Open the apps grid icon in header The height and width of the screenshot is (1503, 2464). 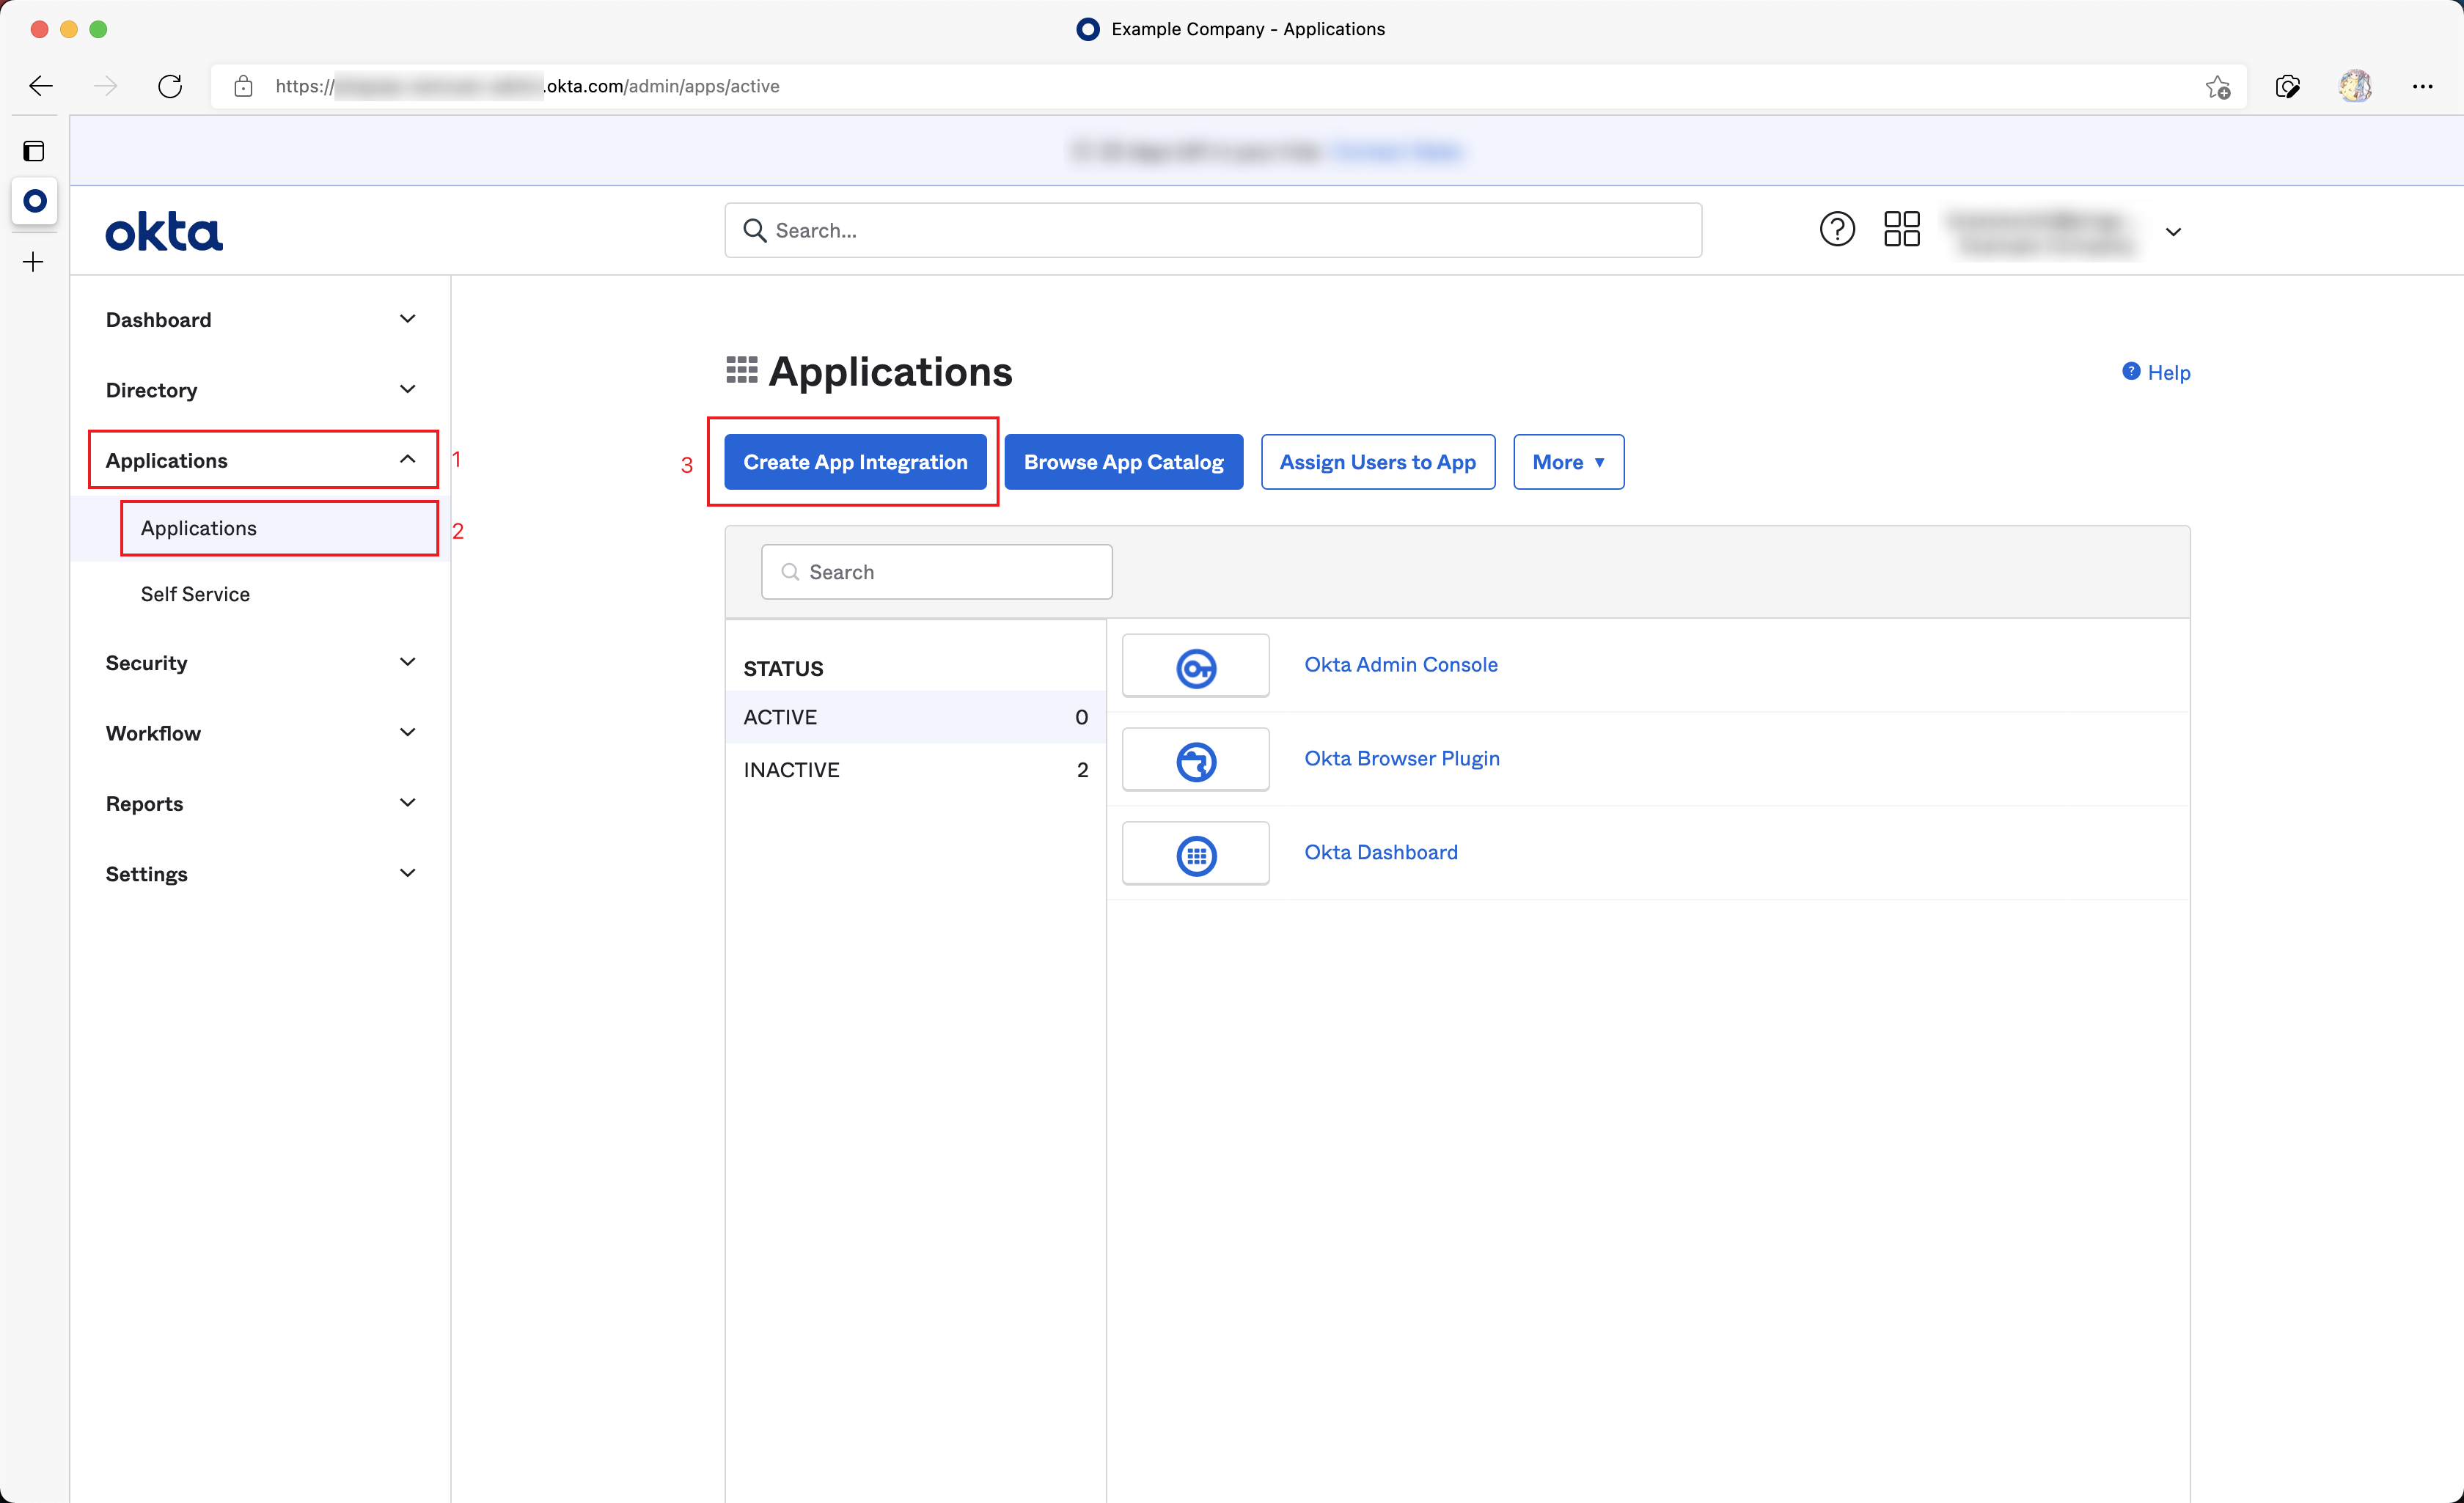tap(1901, 230)
